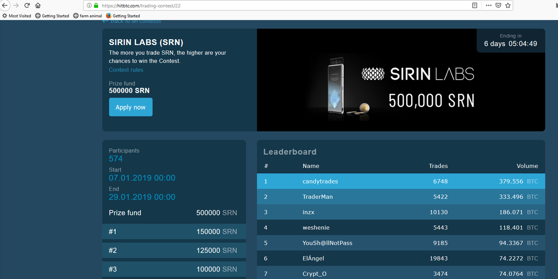Open the Contest rules link
The width and height of the screenshot is (558, 279).
click(x=126, y=70)
